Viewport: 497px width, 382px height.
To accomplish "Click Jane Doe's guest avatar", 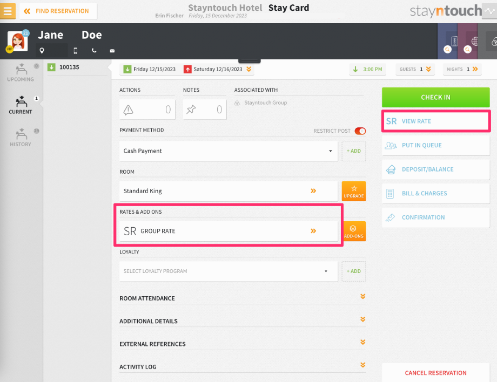I will 18,41.
